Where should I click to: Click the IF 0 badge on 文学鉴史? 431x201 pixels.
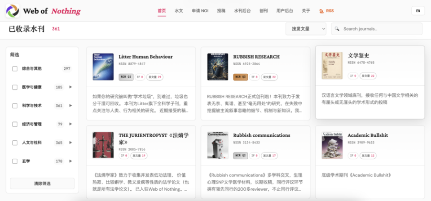(x=353, y=76)
